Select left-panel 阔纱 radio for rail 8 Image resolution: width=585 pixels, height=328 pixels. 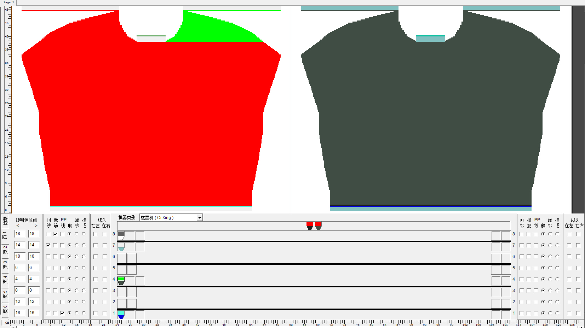click(x=76, y=234)
